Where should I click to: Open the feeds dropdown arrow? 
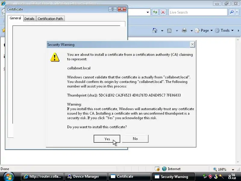(177, 31)
